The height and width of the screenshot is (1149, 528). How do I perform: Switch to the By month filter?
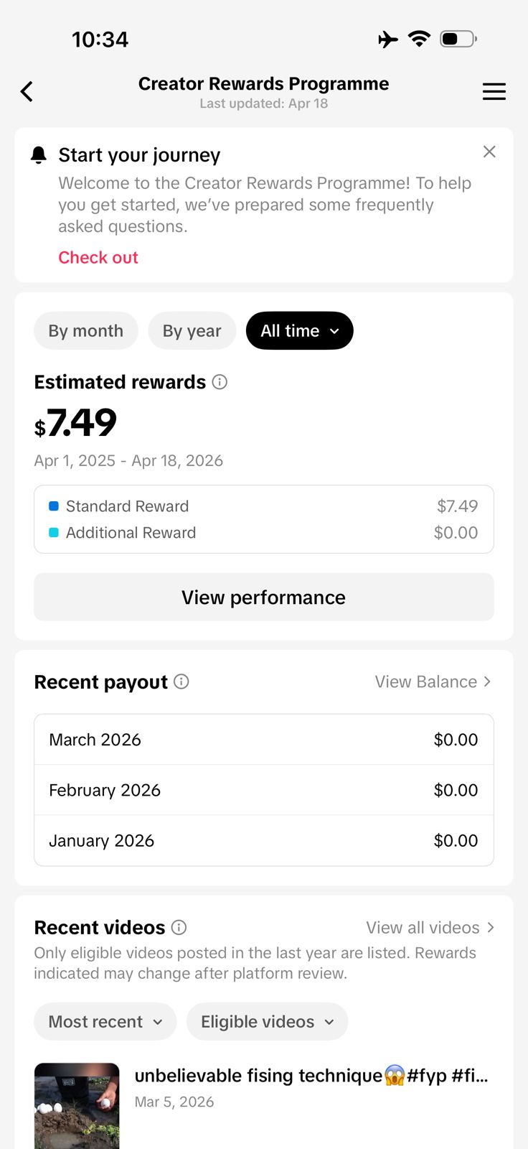(86, 331)
